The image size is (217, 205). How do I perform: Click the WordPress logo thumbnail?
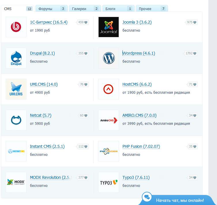(109, 58)
